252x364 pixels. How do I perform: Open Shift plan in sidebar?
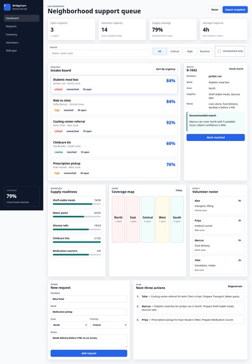[22, 51]
